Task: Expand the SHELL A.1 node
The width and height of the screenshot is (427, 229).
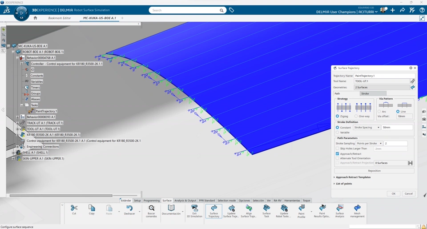Action: [x=13, y=153]
